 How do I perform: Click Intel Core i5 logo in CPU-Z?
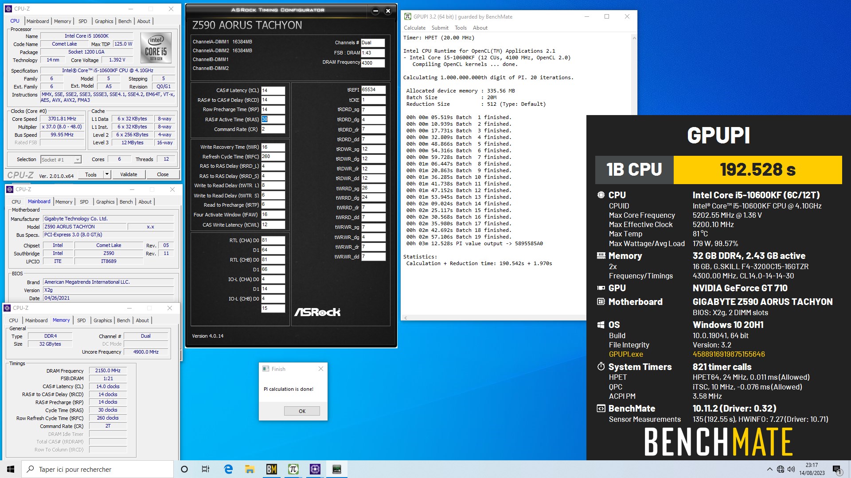pyautogui.click(x=156, y=48)
